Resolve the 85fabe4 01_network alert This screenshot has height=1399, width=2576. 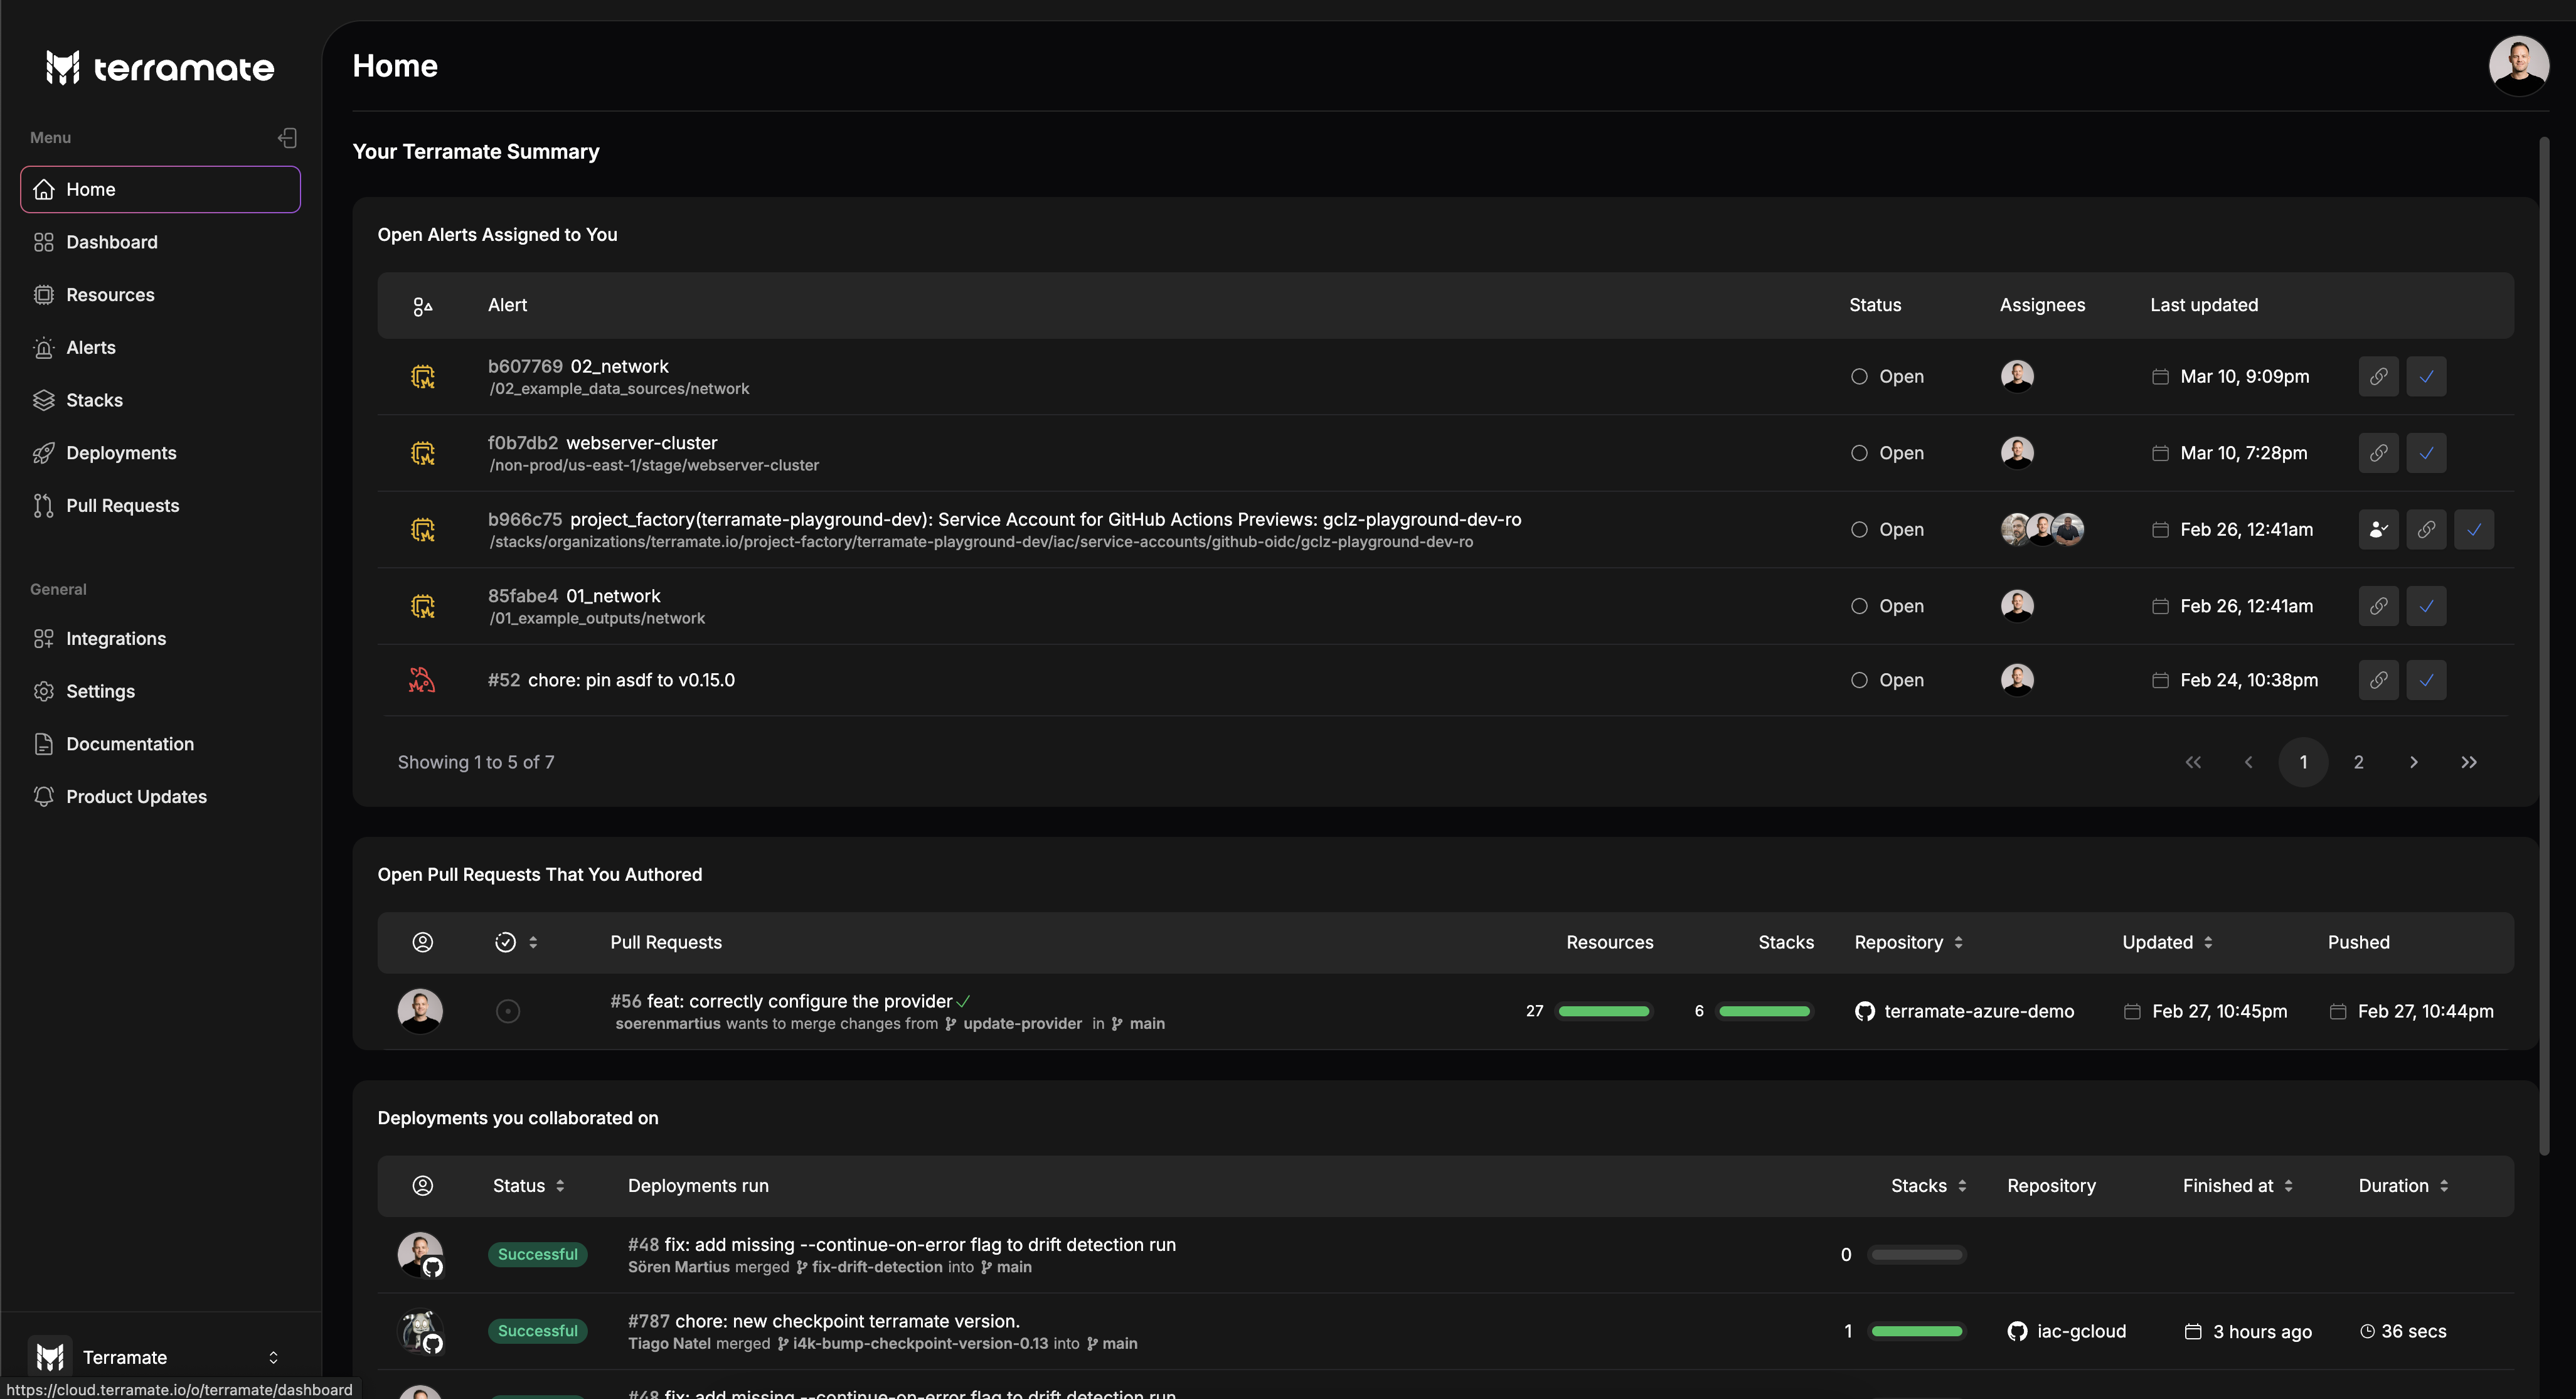tap(2426, 606)
